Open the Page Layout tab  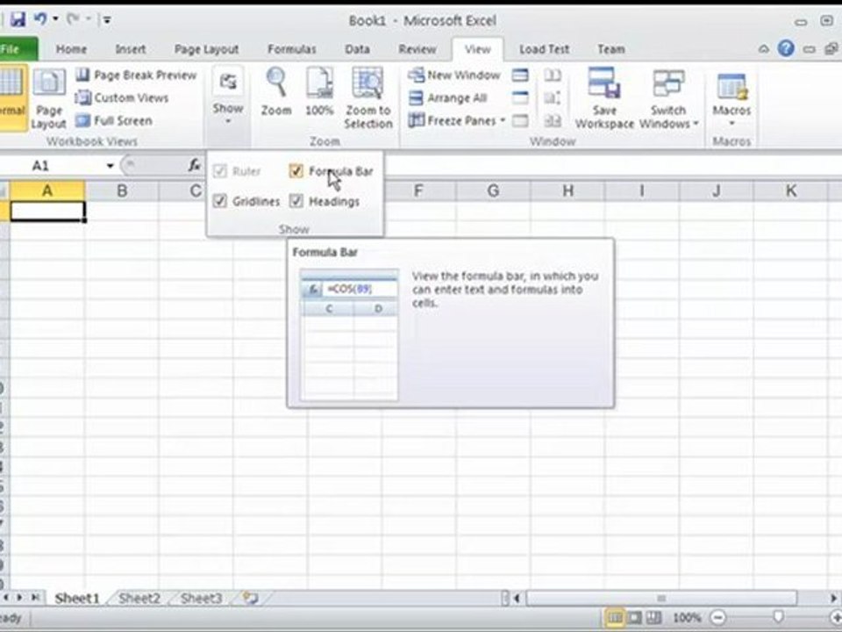click(x=206, y=49)
